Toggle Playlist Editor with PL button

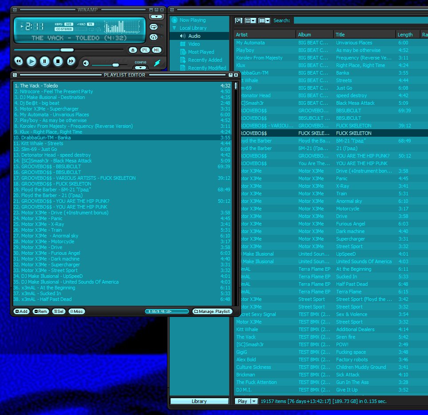pyautogui.click(x=145, y=50)
